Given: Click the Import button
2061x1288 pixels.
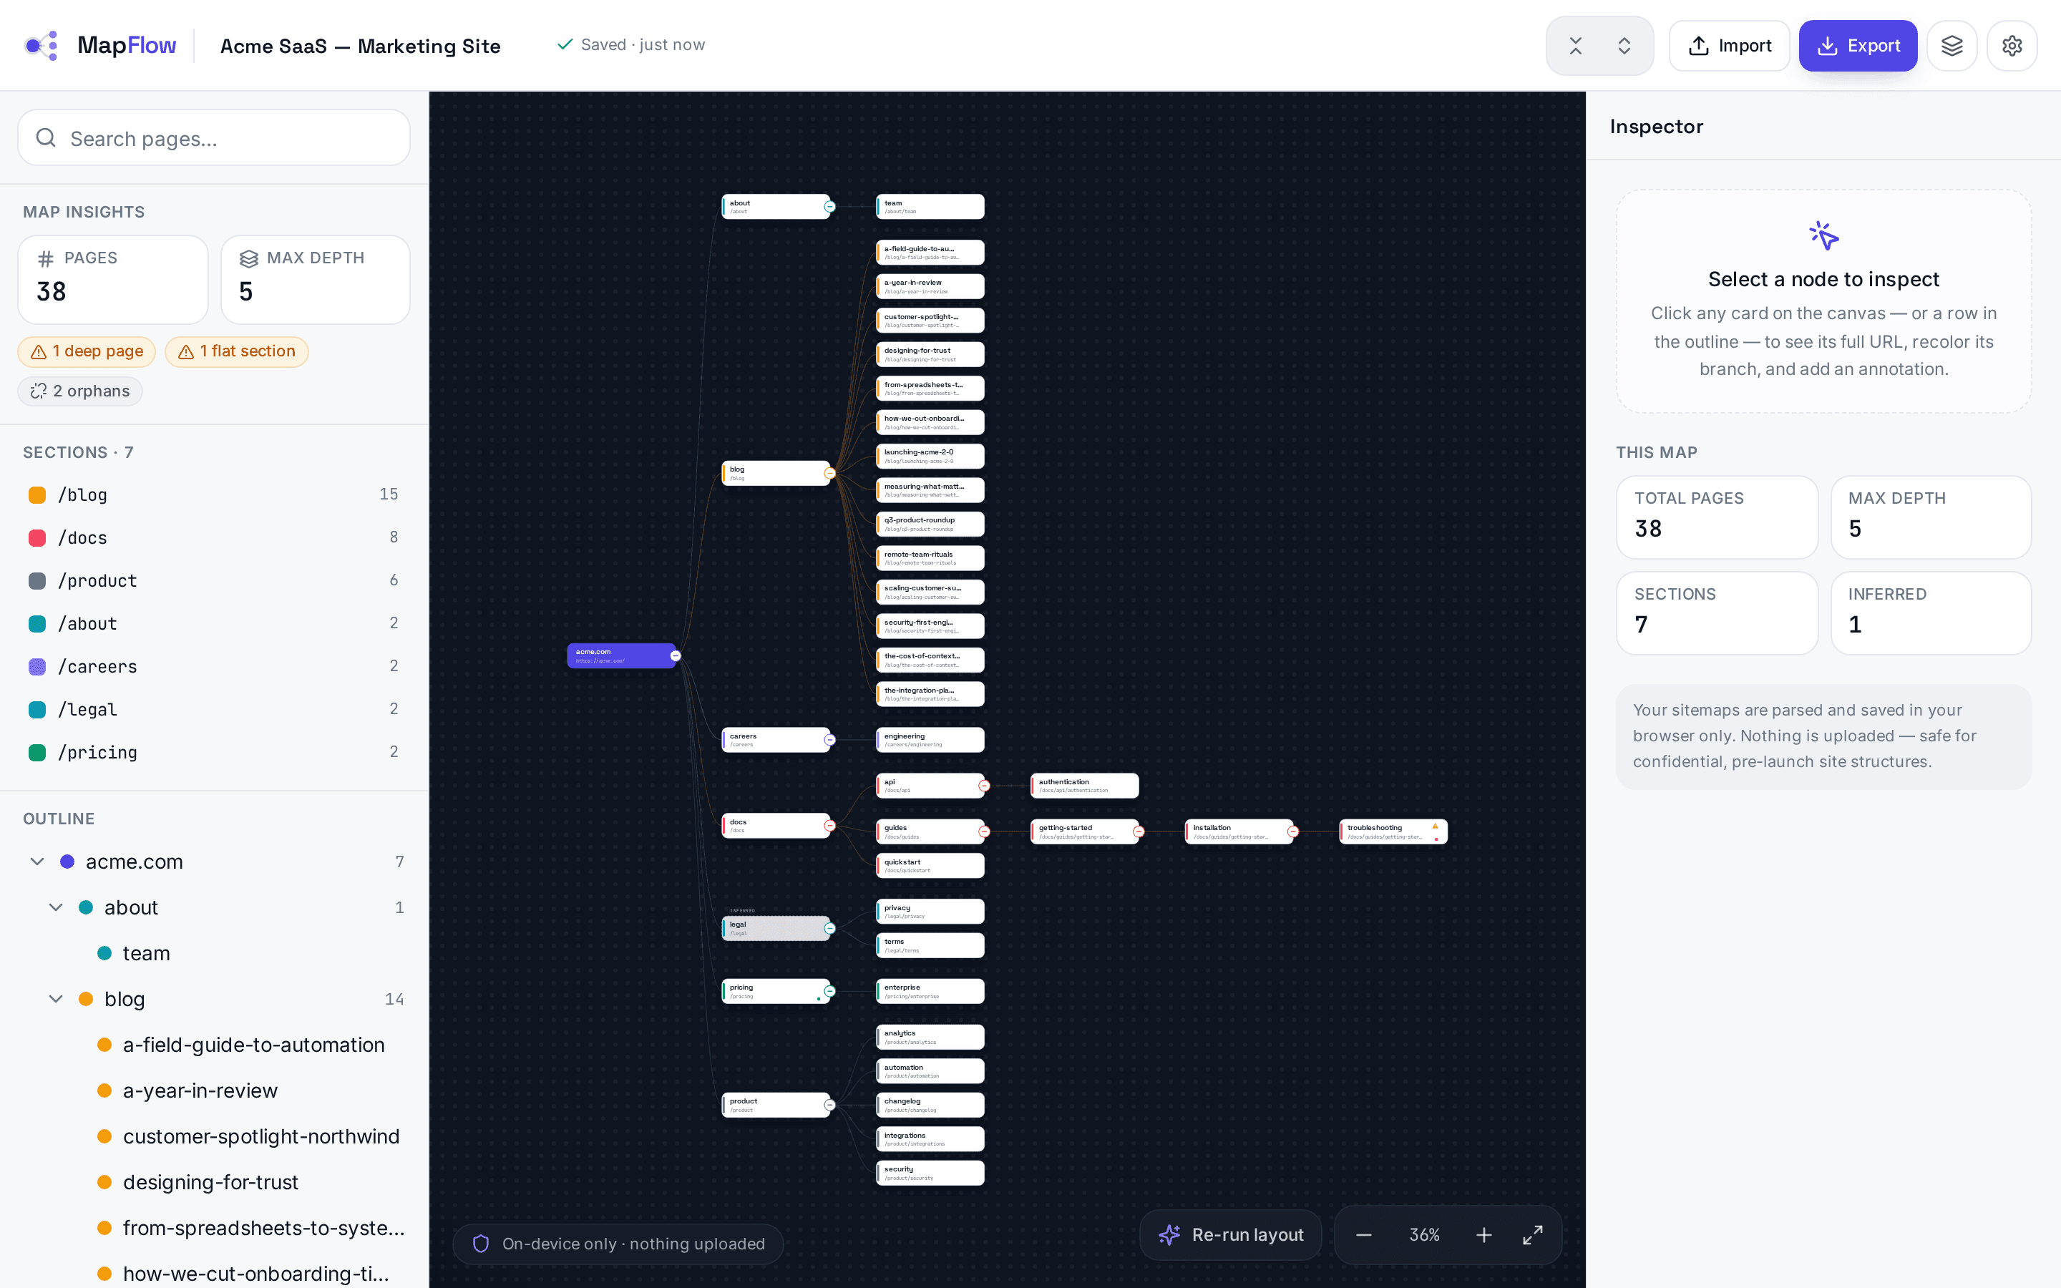Looking at the screenshot, I should pos(1729,46).
